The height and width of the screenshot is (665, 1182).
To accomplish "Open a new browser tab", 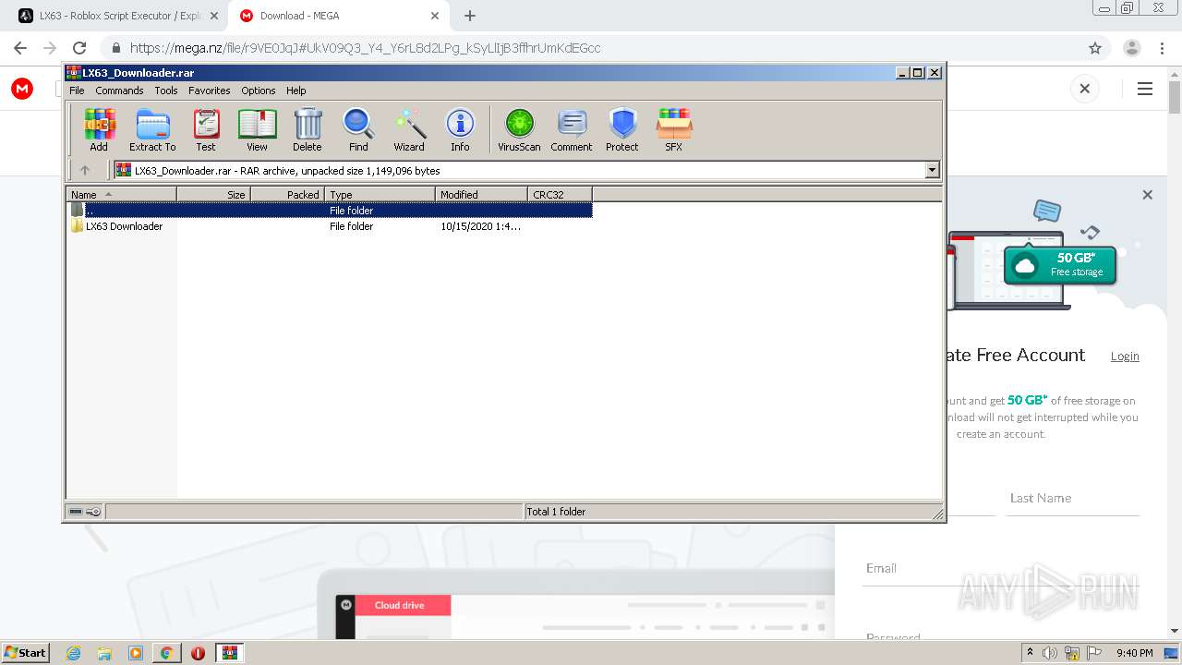I will tap(470, 16).
